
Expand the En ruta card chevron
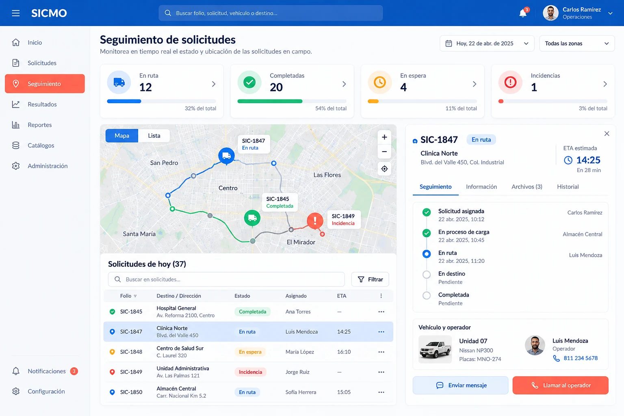point(214,84)
